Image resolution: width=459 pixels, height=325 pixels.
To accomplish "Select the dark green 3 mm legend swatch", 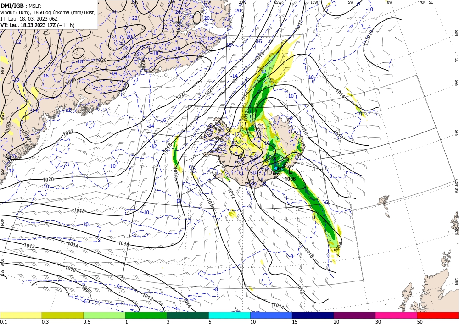I will (x=188, y=315).
